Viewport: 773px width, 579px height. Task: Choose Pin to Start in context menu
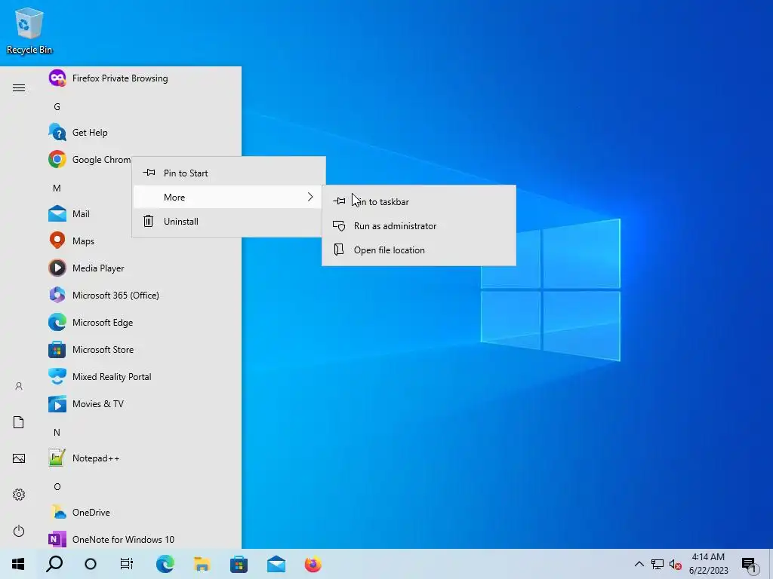(229, 173)
